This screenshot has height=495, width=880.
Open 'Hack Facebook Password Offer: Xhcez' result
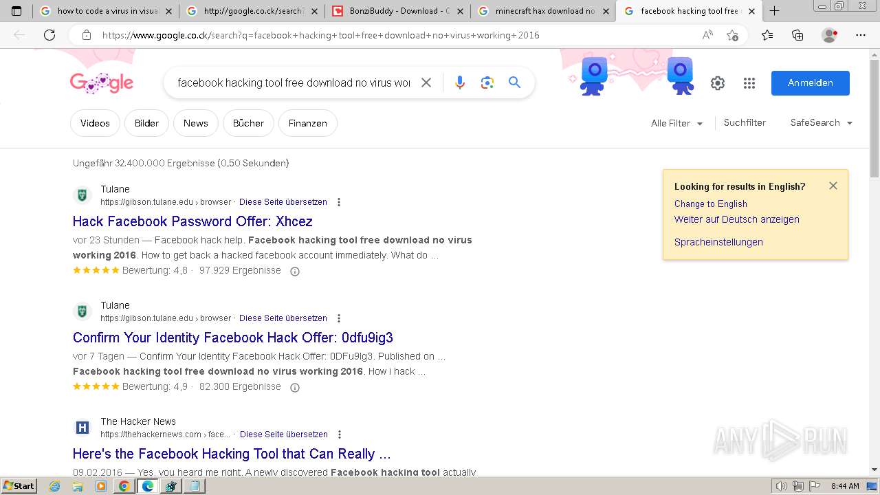(192, 221)
